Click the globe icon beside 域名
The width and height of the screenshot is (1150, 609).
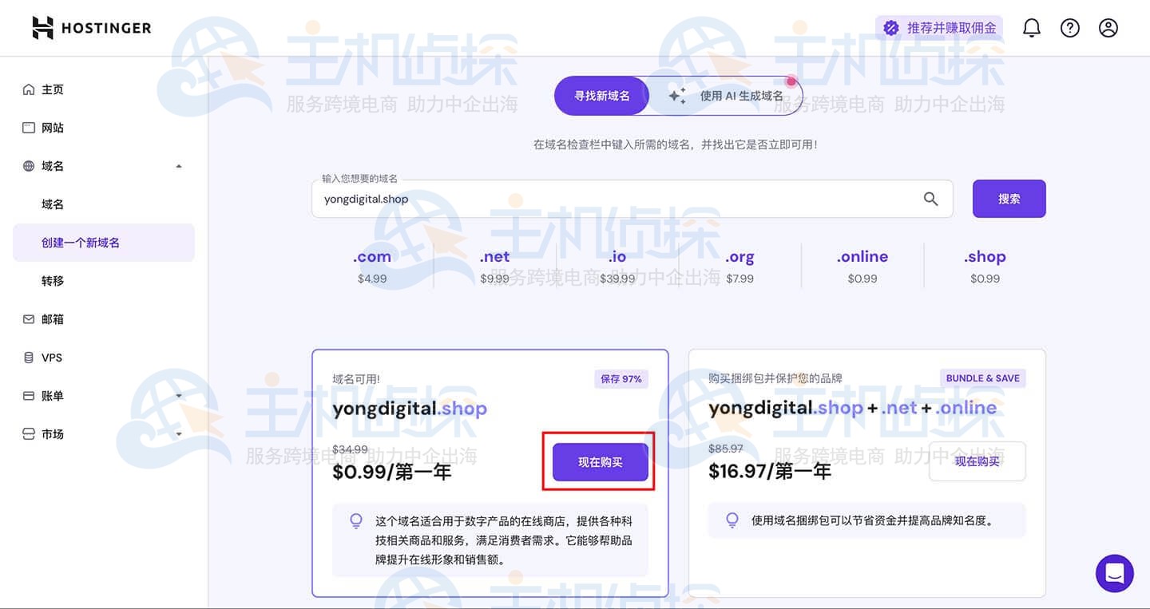point(29,166)
